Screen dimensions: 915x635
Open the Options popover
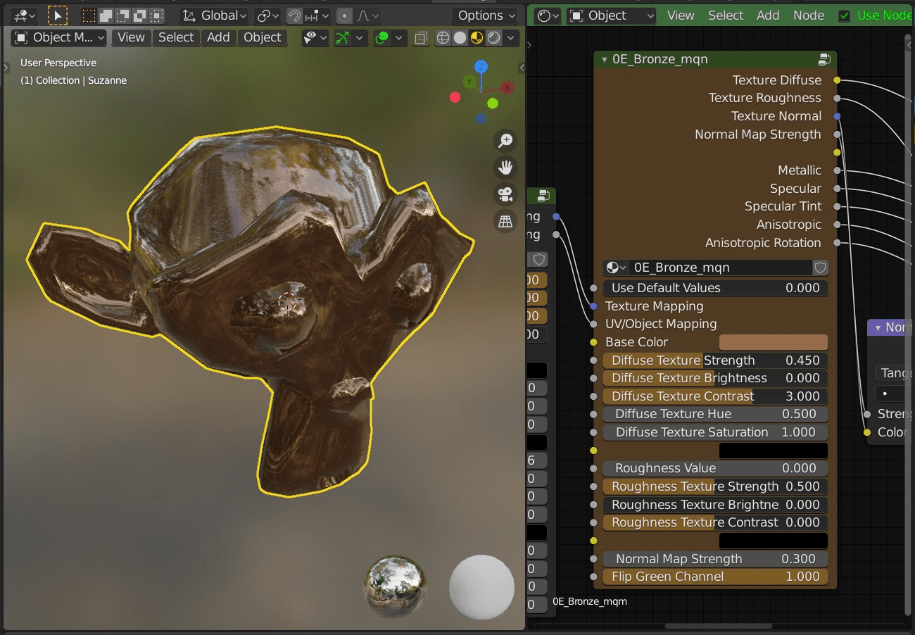pos(486,15)
